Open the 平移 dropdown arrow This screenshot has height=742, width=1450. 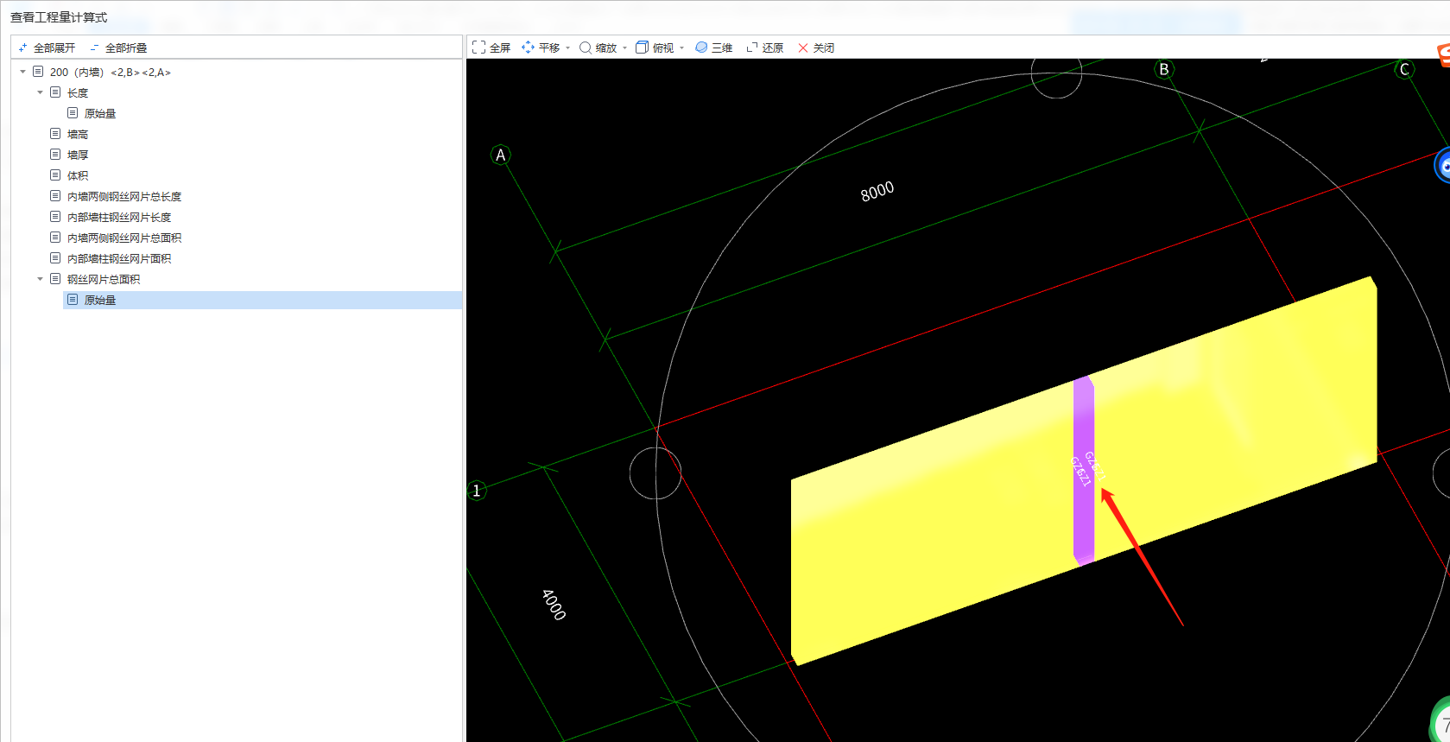[567, 48]
